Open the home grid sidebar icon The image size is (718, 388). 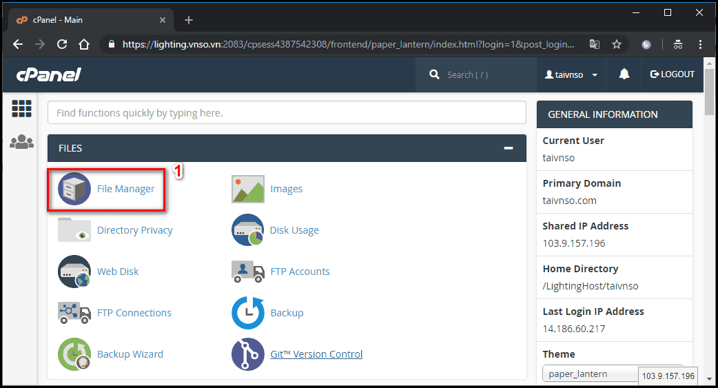click(21, 109)
